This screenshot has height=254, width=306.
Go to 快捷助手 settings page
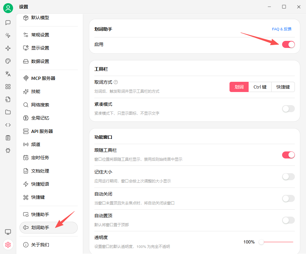coord(48,214)
